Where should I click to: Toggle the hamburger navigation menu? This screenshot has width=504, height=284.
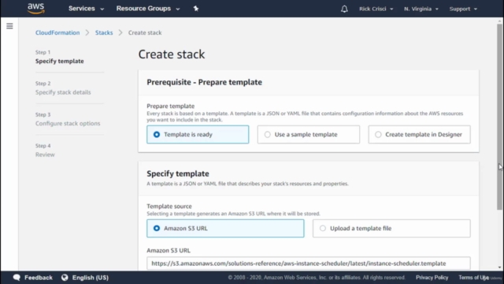(9, 26)
